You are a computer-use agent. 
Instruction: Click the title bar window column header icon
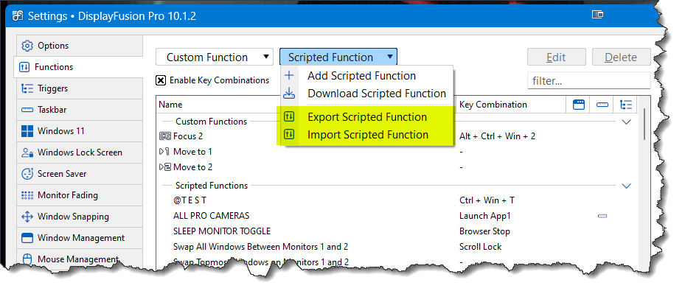[x=578, y=105]
